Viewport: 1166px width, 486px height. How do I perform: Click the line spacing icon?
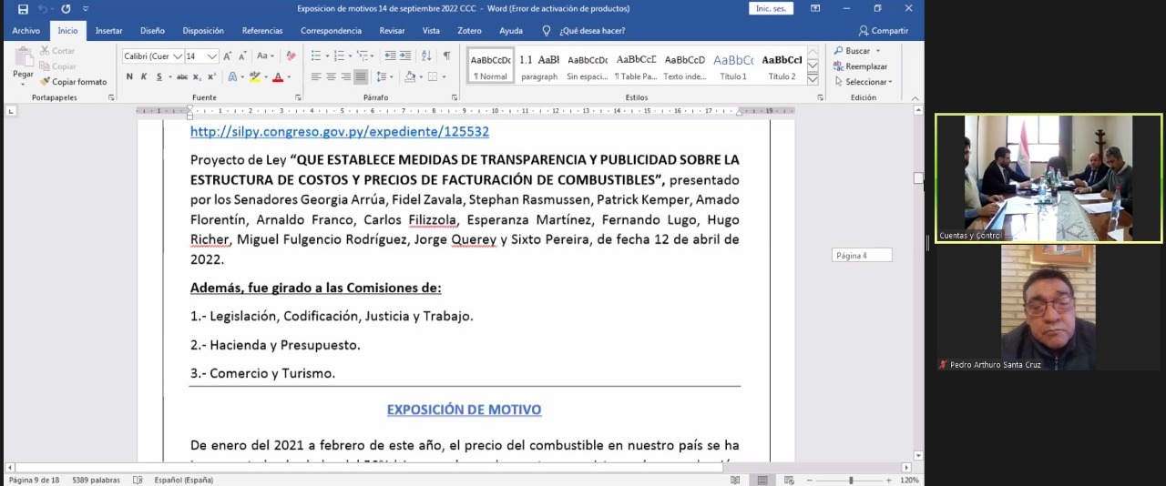coord(382,77)
